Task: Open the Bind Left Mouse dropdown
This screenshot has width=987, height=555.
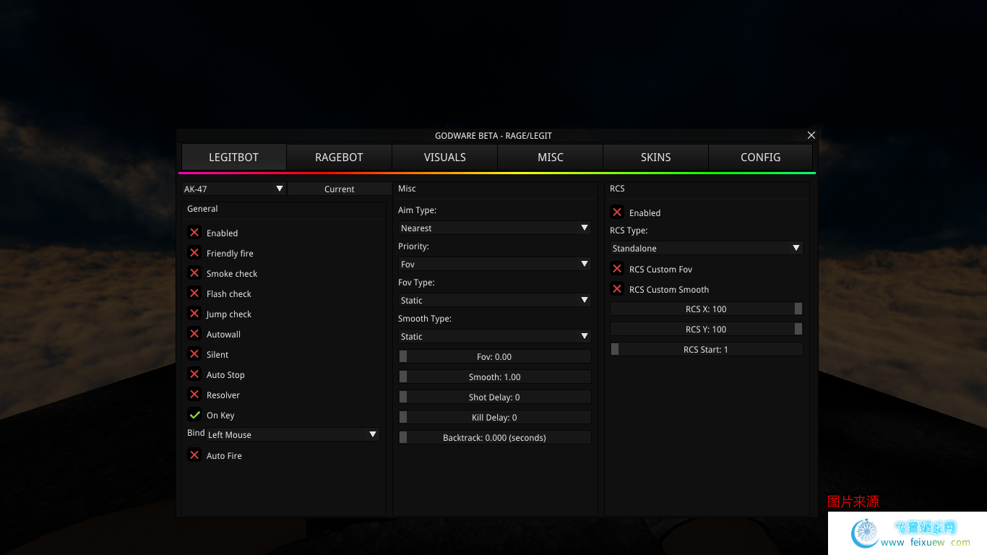Action: coord(293,434)
